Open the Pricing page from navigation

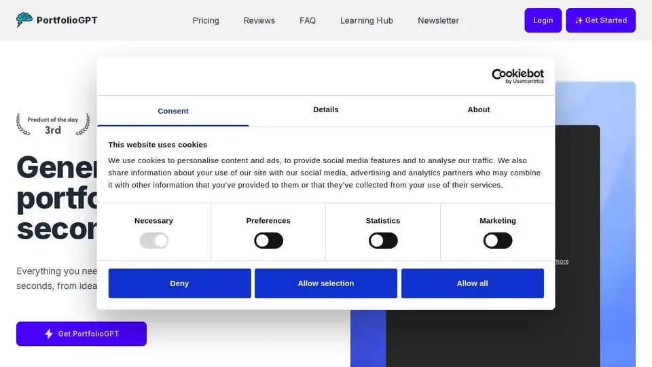click(x=206, y=20)
